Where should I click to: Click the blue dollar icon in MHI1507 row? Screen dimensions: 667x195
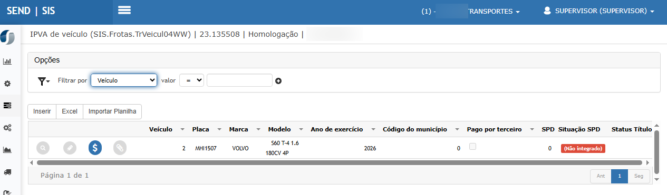95,148
